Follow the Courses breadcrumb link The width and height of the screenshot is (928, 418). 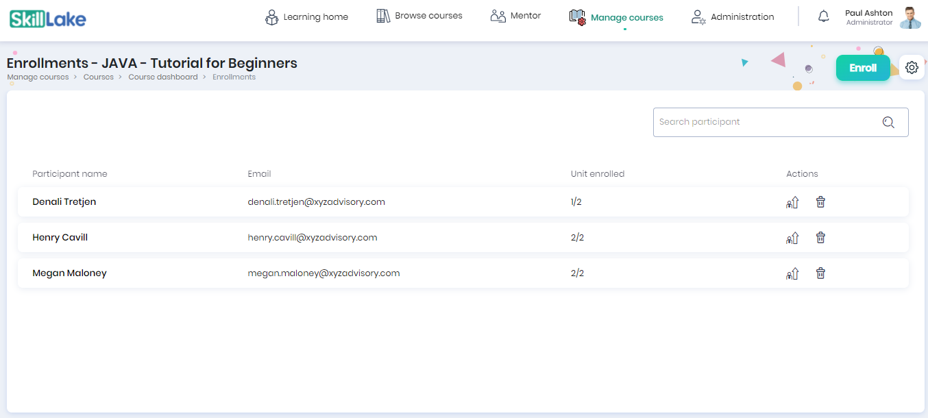[99, 77]
